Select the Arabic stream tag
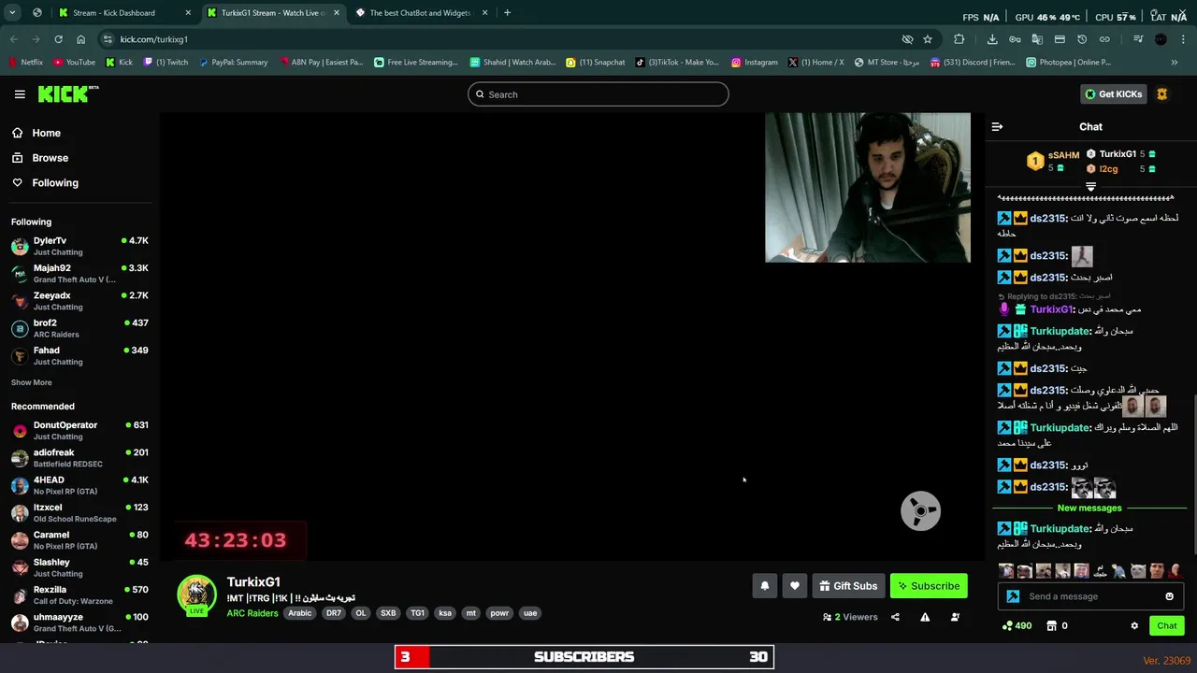Screen dimensions: 1197x673 (299, 613)
